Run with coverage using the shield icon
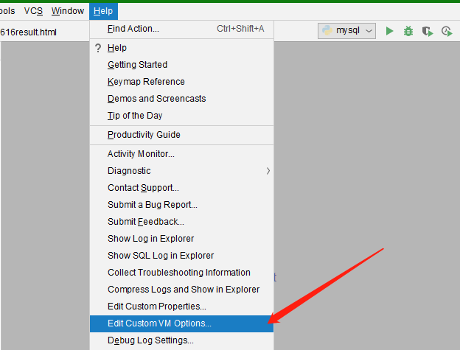 point(427,31)
